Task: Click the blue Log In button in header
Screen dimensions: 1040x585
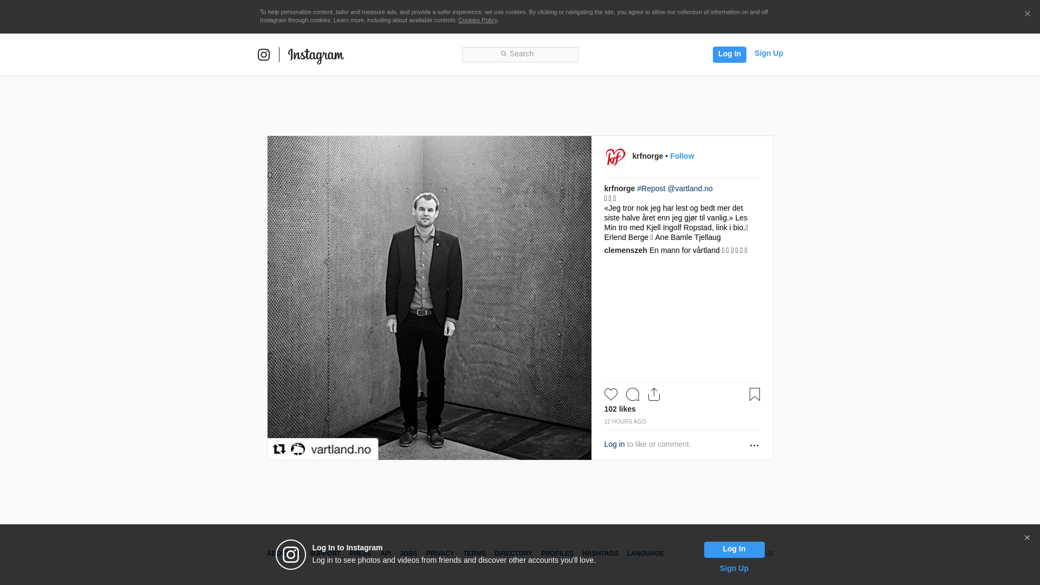Action: 729,54
